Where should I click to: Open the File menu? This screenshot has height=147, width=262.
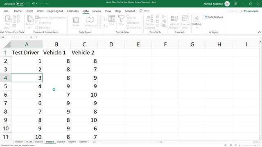(6, 11)
